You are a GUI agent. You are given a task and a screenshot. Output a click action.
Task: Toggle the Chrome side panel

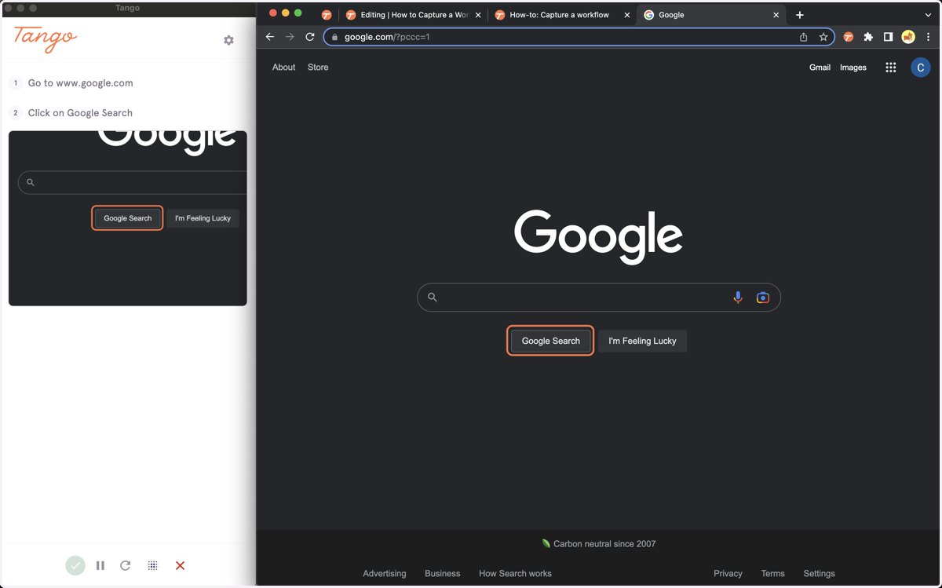pyautogui.click(x=888, y=37)
